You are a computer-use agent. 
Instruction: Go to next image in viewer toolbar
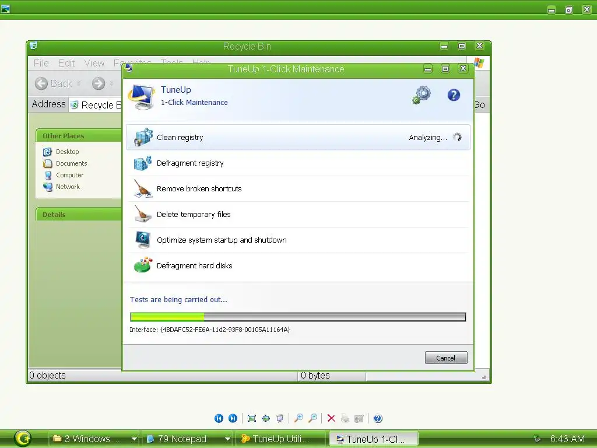coord(233,418)
